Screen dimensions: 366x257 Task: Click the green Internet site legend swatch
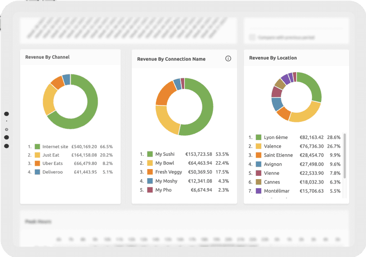pyautogui.click(x=37, y=147)
